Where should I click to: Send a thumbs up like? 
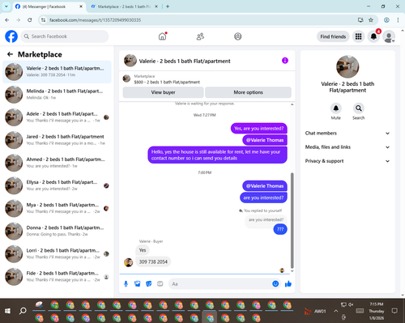click(x=288, y=283)
